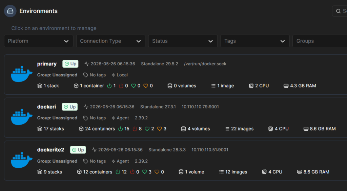Click the container cube icon beside 1 container
The width and height of the screenshot is (347, 191).
[x=76, y=86]
